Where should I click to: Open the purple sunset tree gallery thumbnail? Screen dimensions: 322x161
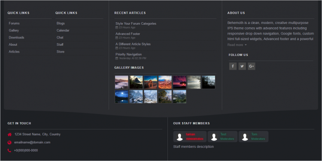pos(179,82)
